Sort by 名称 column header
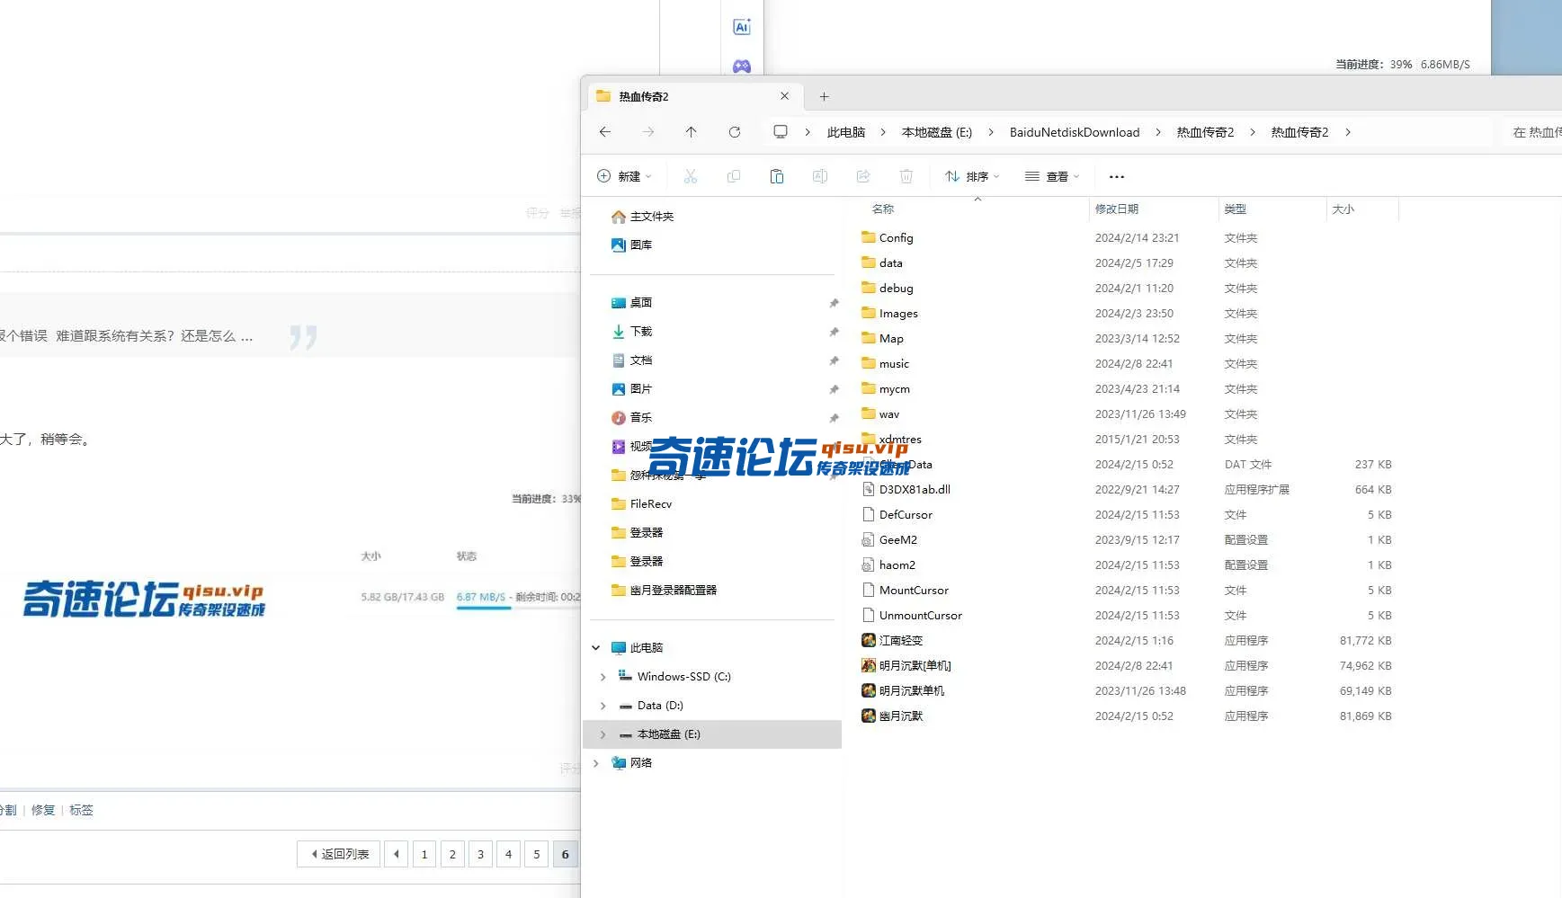1562x898 pixels. click(883, 209)
